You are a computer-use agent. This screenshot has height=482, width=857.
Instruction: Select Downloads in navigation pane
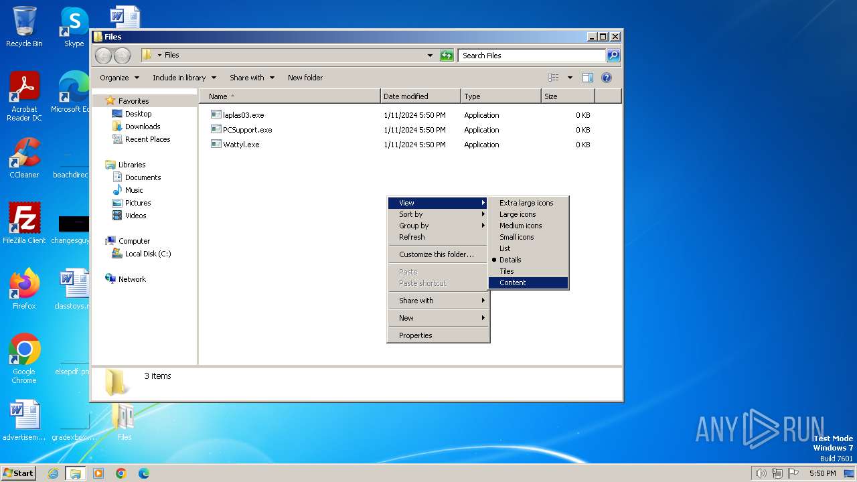(142, 127)
